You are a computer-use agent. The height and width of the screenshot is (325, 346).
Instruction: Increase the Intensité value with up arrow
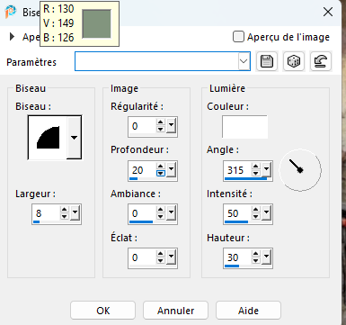click(x=256, y=210)
